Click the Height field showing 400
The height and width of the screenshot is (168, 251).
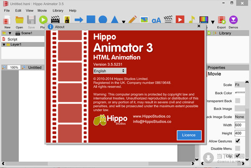coord(240,133)
